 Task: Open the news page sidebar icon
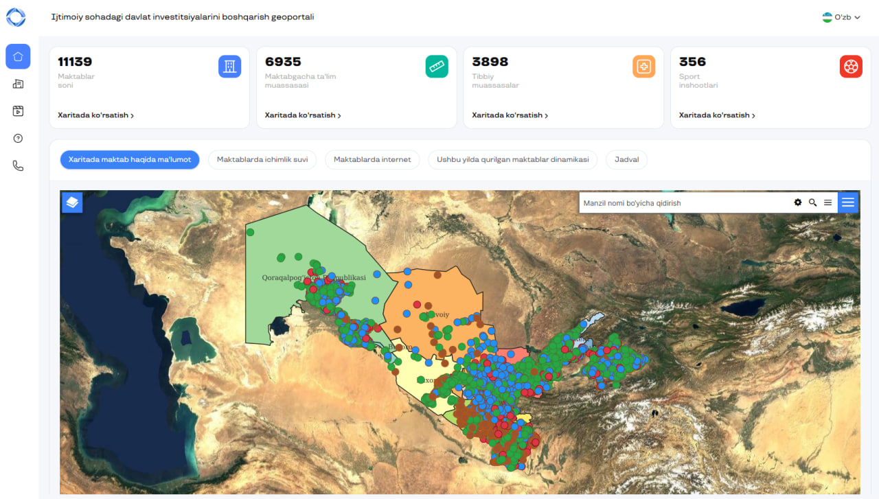click(18, 84)
